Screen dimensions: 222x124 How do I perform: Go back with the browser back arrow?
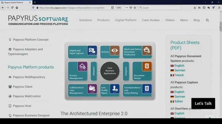click(3, 8)
